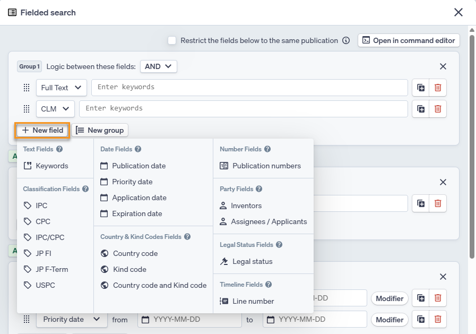This screenshot has width=476, height=334.
Task: Open help for Text Fields
Action: 59,149
